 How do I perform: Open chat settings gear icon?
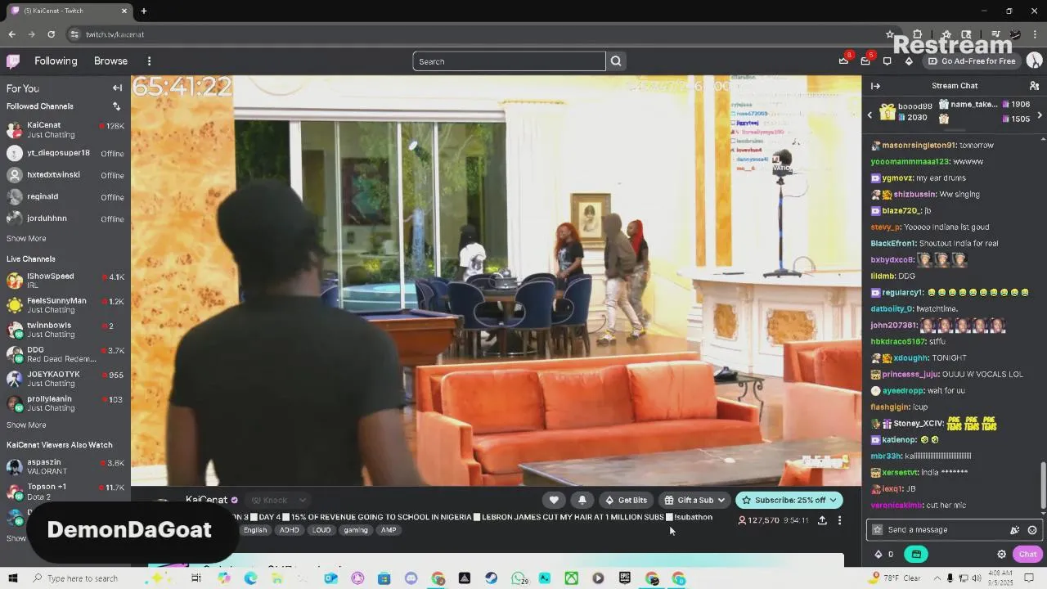tap(1001, 555)
